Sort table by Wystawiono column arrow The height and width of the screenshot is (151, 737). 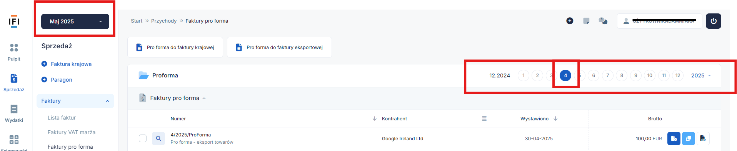point(555,119)
